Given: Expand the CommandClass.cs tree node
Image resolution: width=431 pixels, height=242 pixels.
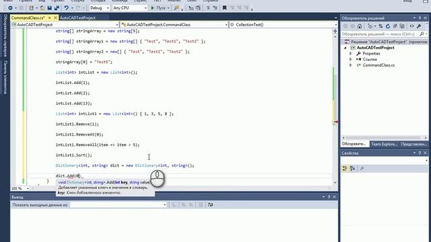Looking at the screenshot, I should [351, 65].
